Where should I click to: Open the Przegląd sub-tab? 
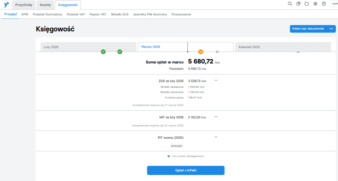click(11, 14)
